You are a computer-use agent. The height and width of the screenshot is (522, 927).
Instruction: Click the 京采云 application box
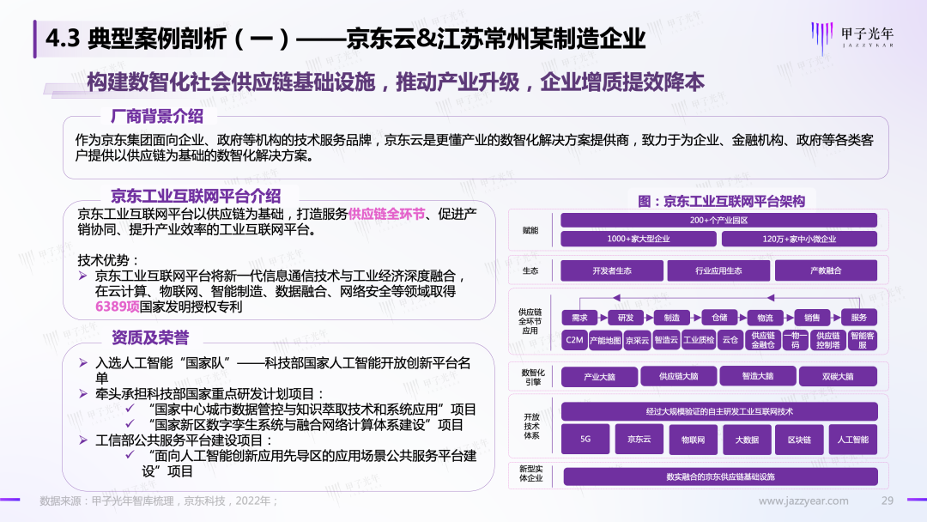[637, 340]
